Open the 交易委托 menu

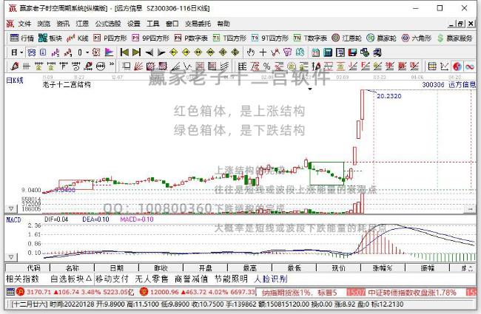(x=198, y=24)
